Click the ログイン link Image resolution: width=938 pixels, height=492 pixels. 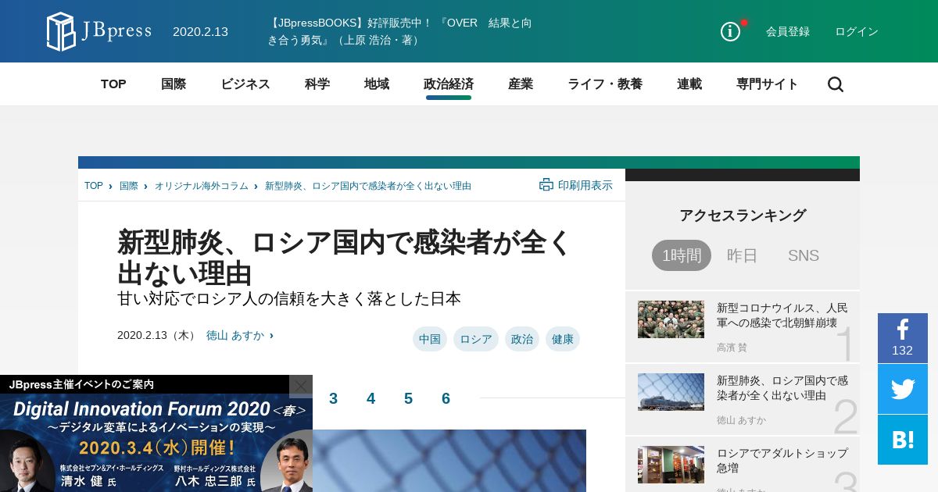coord(857,32)
